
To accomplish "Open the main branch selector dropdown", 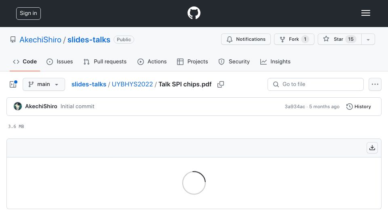I will click(x=44, y=84).
